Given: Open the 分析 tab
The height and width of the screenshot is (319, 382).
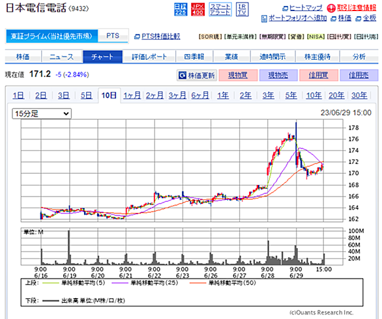Looking at the screenshot, I should pyautogui.click(x=359, y=57).
